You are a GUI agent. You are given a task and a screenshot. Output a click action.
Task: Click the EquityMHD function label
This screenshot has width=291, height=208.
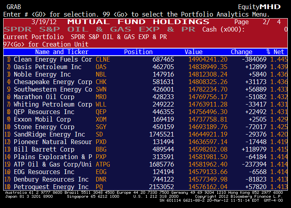259,7
